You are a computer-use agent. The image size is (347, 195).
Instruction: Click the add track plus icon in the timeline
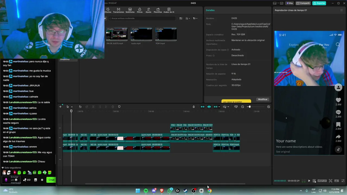[x=60, y=107]
